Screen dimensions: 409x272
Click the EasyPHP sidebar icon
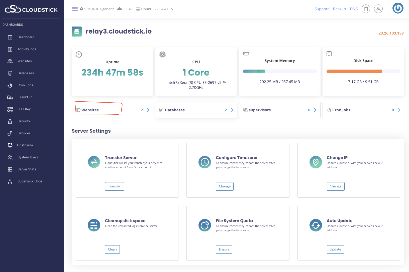click(x=10, y=97)
